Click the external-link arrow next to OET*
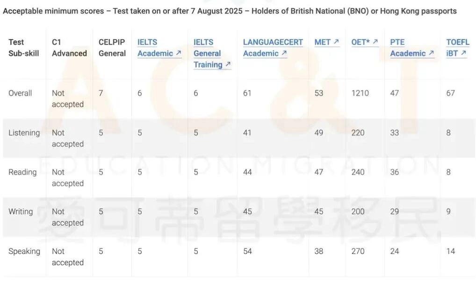The width and height of the screenshot is (476, 281). (x=375, y=42)
